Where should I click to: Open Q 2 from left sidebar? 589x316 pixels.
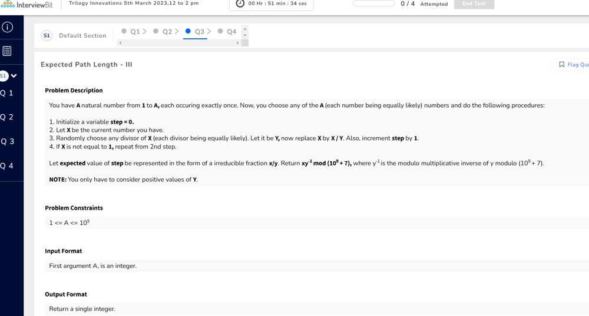pos(7,117)
